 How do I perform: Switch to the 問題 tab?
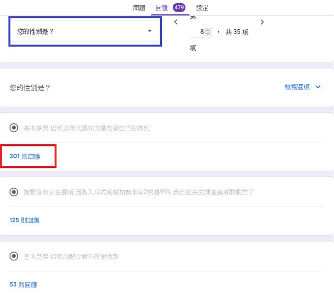[139, 8]
